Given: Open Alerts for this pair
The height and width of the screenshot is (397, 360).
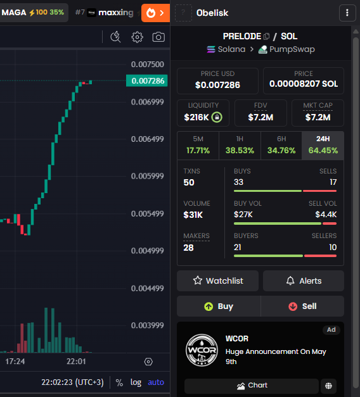Looking at the screenshot, I should (304, 280).
